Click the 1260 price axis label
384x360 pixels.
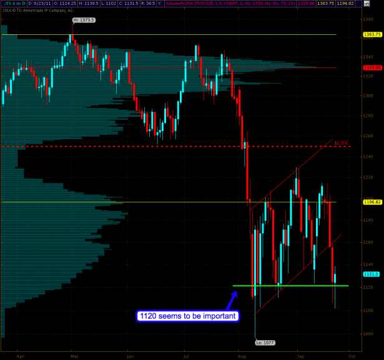(368, 136)
